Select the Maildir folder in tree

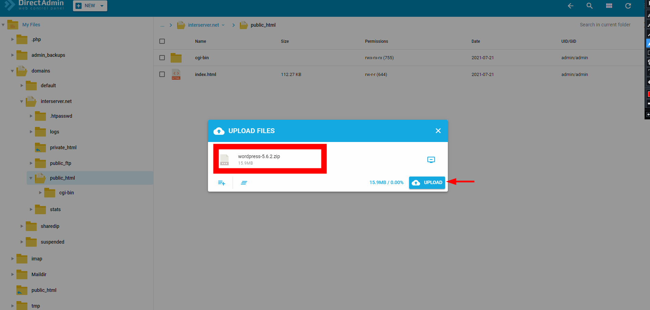(39, 274)
